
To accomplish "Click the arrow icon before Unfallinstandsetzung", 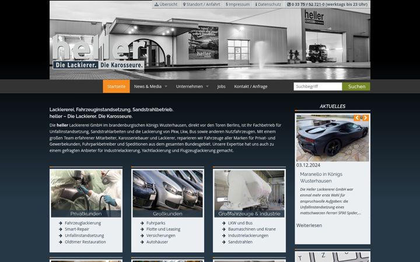I will click(x=61, y=236).
